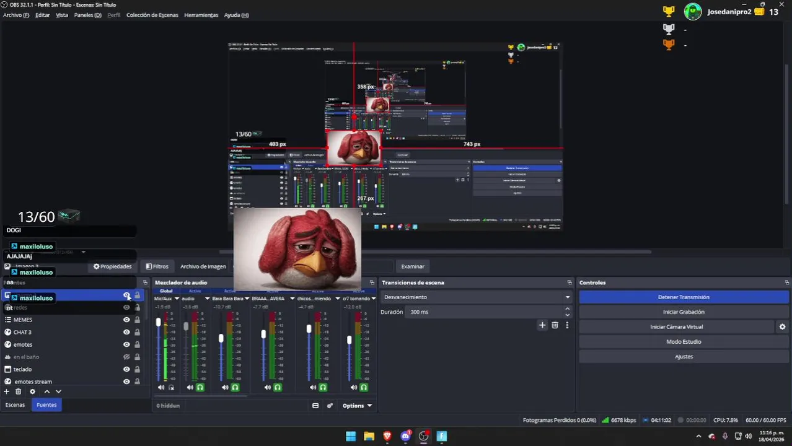Mute the BRAAA...AVERA channel speaker
The width and height of the screenshot is (792, 446).
[268, 388]
